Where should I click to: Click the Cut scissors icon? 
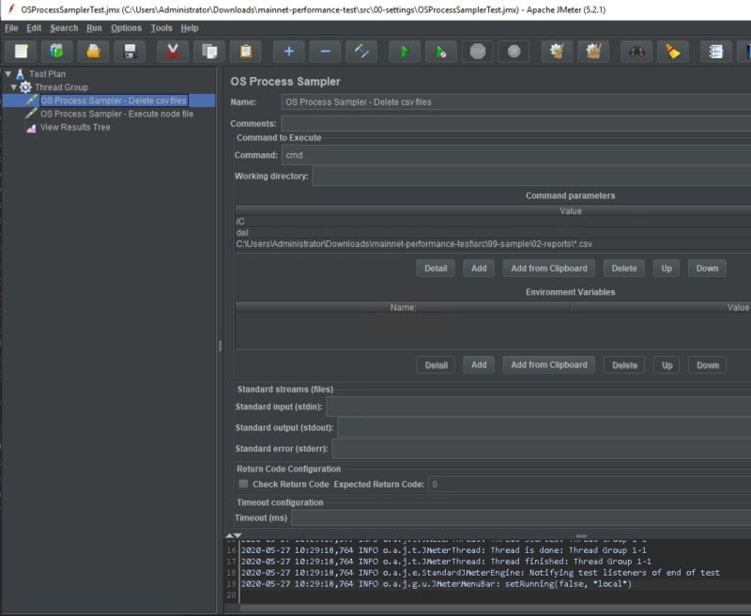click(173, 52)
